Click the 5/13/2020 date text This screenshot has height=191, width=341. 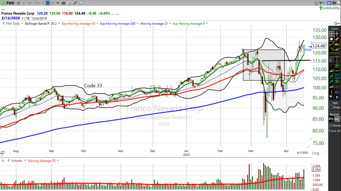(10, 18)
